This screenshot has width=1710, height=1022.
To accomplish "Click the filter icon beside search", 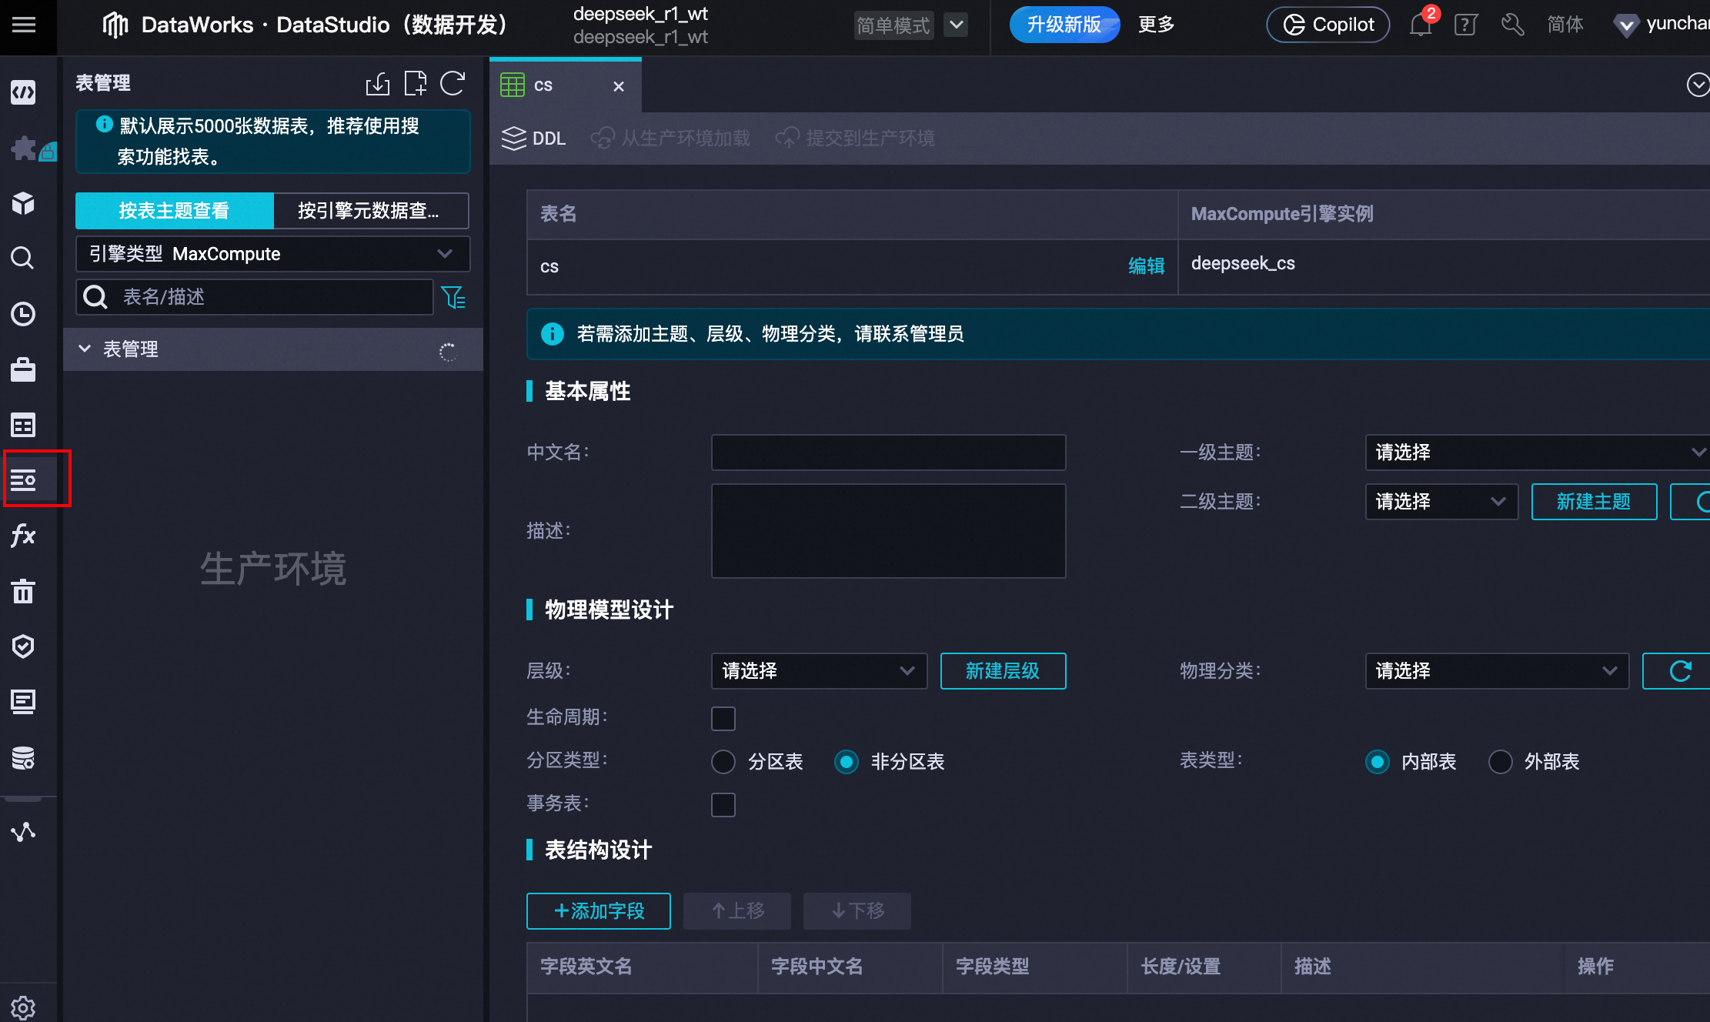I will click(x=453, y=298).
